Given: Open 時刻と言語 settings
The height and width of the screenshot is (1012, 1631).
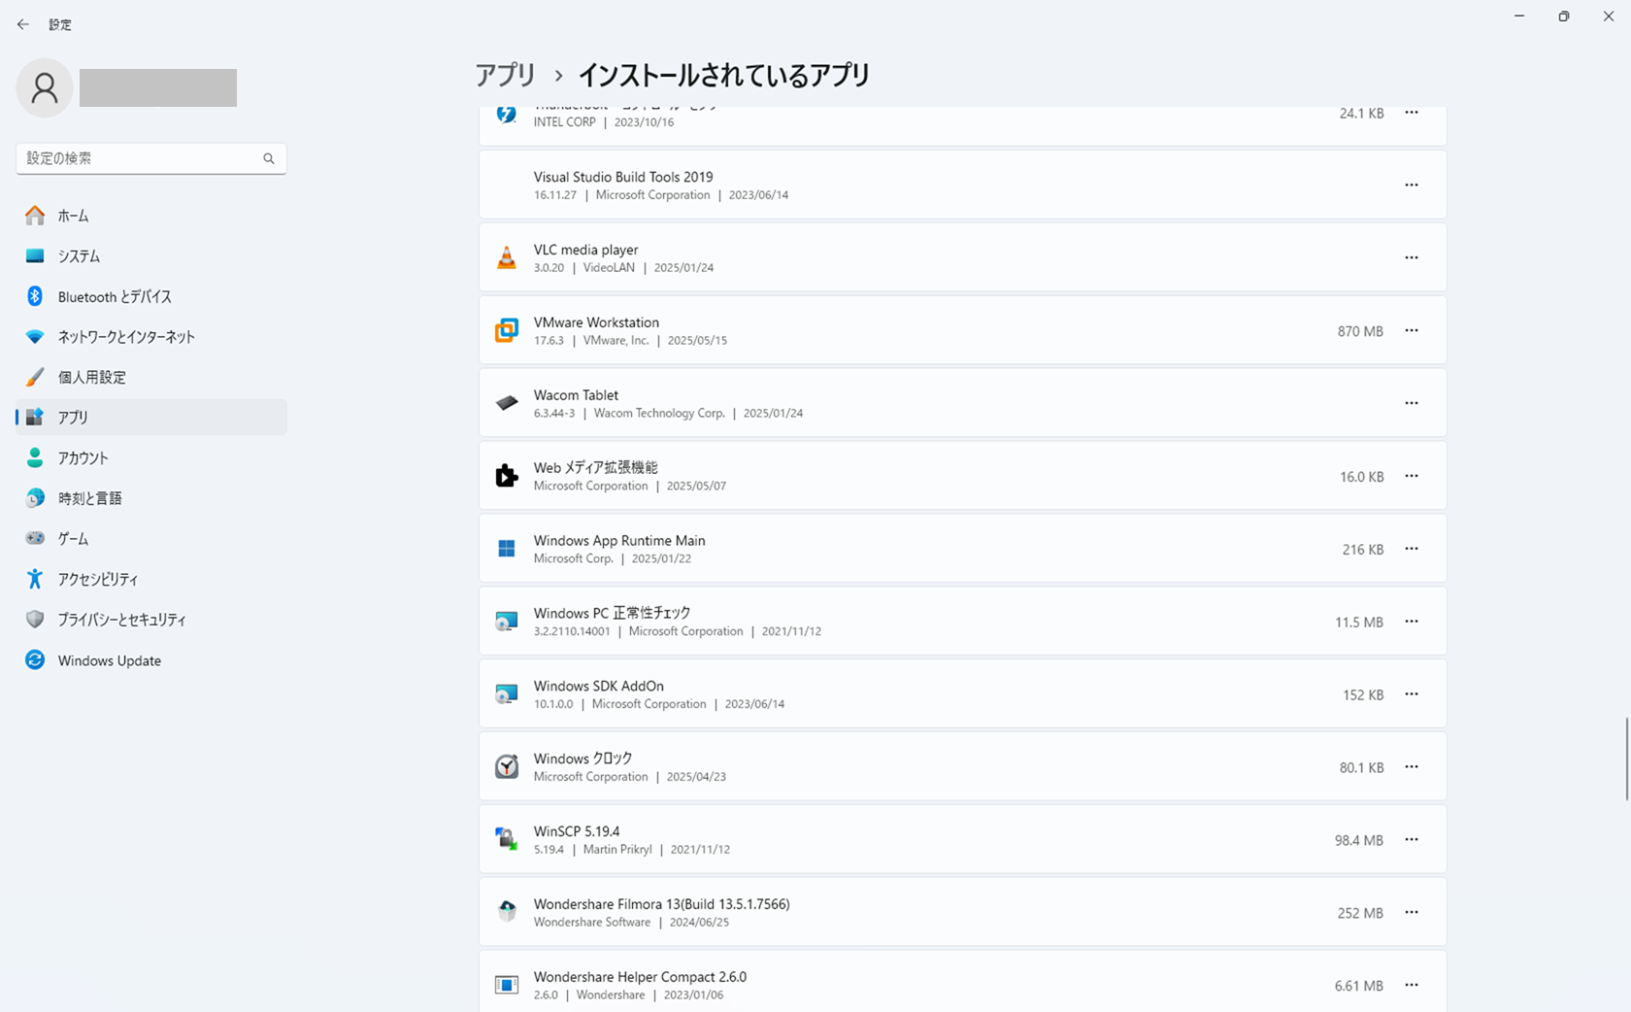Looking at the screenshot, I should [x=151, y=498].
